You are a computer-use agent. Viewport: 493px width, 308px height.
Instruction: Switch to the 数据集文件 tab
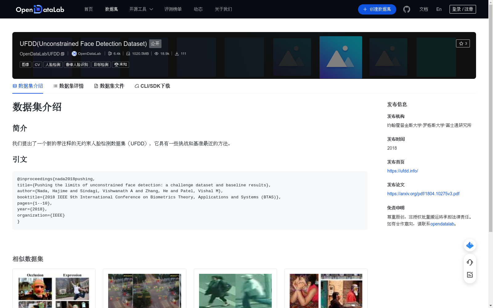click(x=109, y=86)
